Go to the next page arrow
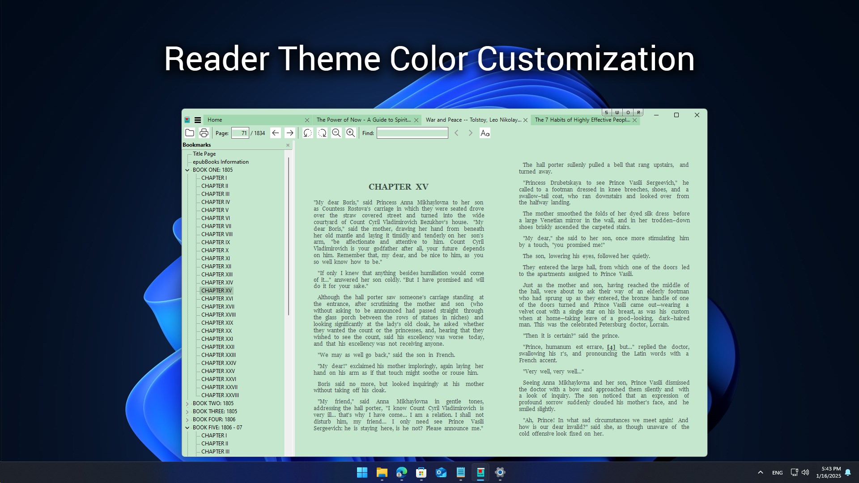The height and width of the screenshot is (483, 859). pyautogui.click(x=290, y=133)
